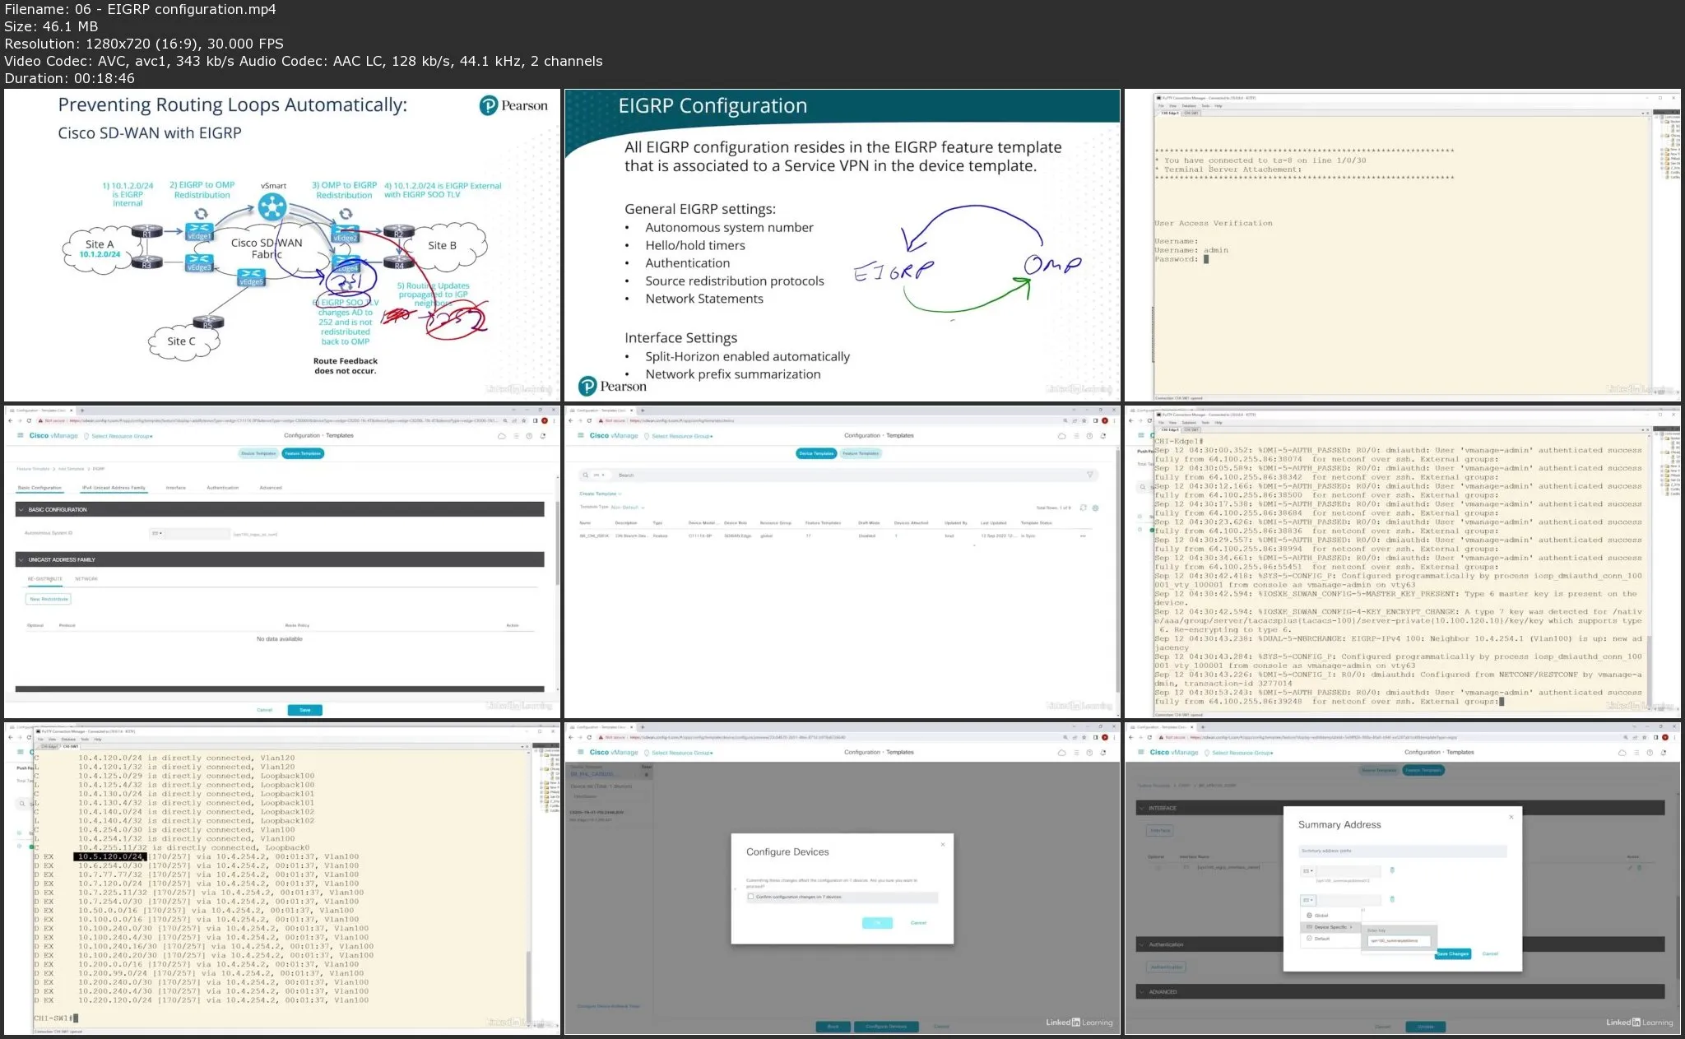Open Autonomous System ID scope dropdown
Screen dimensions: 1685x1039
pyautogui.click(x=157, y=533)
